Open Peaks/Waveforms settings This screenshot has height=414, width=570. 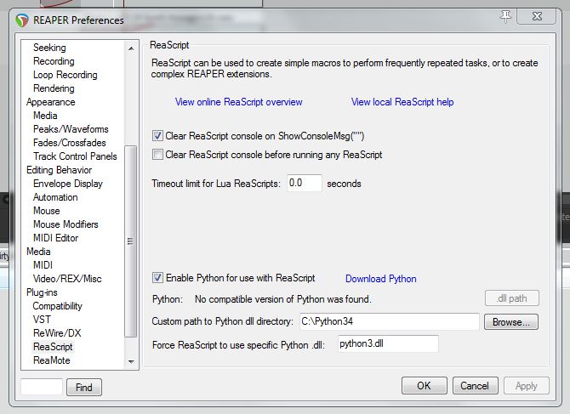[x=71, y=129]
